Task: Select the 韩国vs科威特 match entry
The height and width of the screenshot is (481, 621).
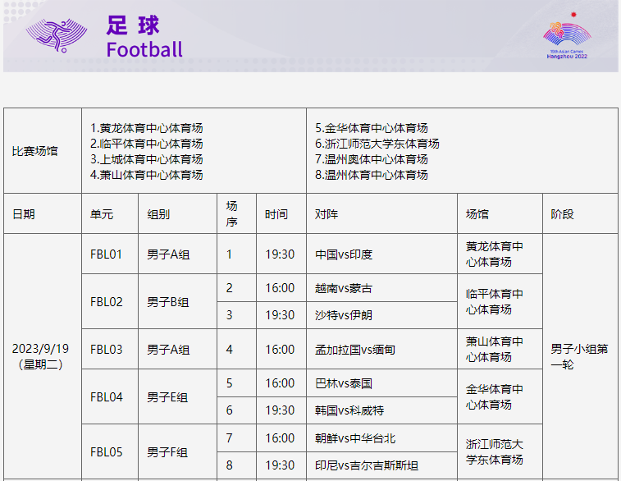Action: (381, 410)
